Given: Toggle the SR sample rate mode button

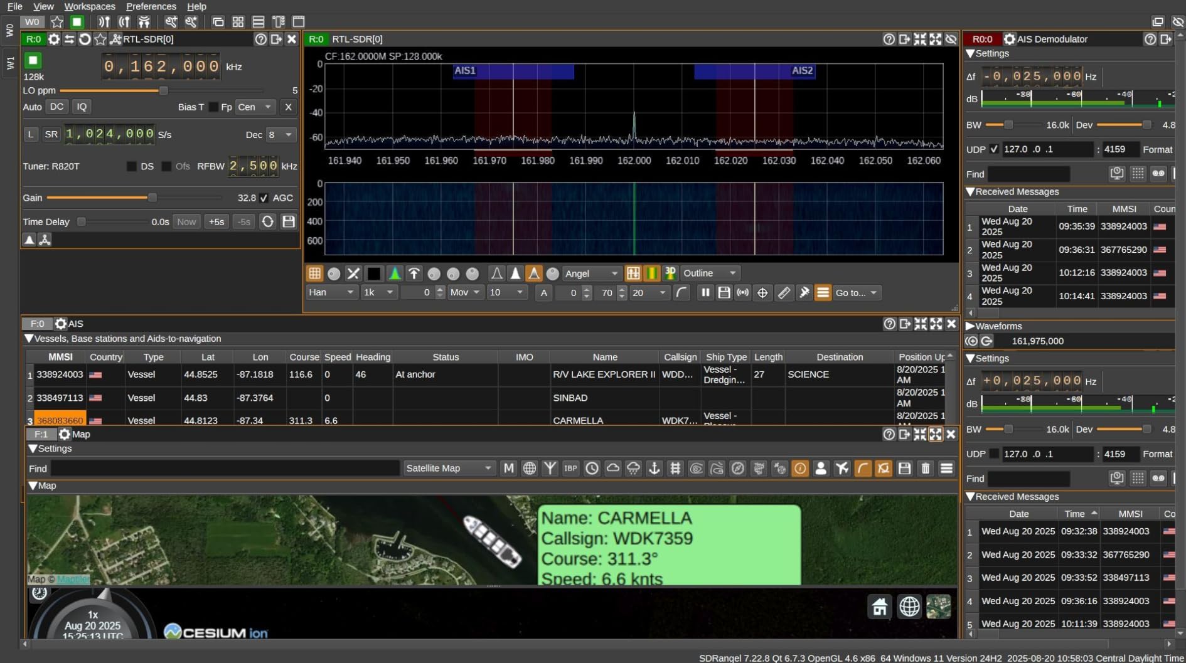Looking at the screenshot, I should 51,134.
